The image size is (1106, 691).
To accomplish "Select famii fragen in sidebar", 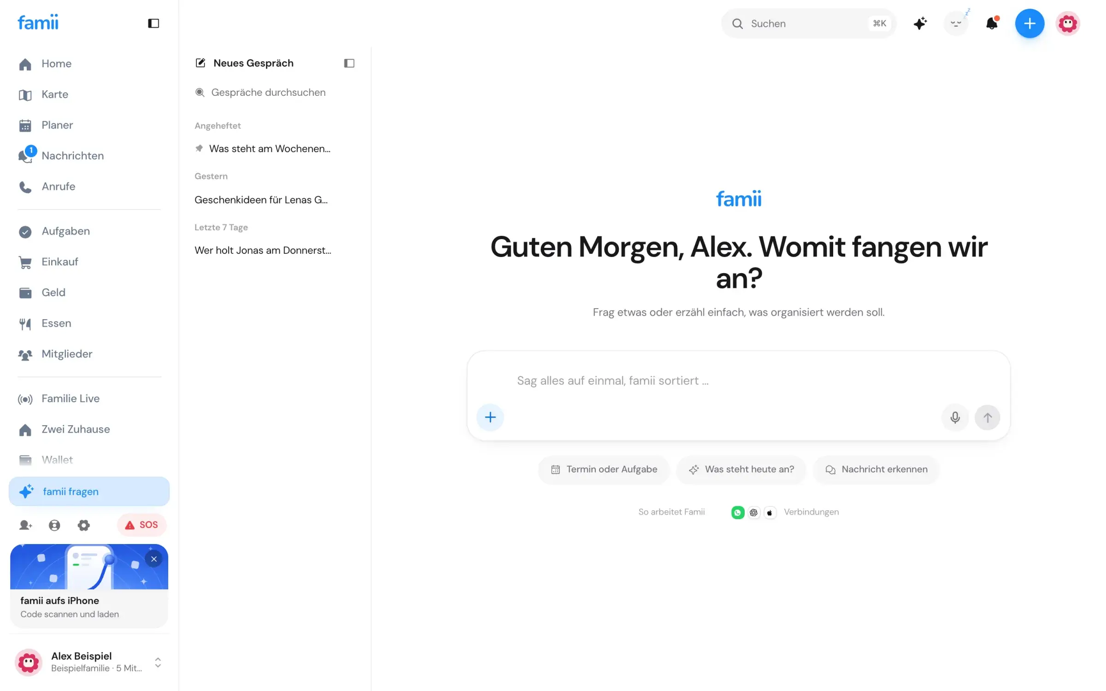I will pos(89,492).
